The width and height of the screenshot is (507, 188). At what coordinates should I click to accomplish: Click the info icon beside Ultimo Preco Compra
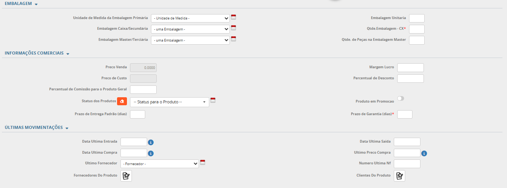tap(424, 153)
